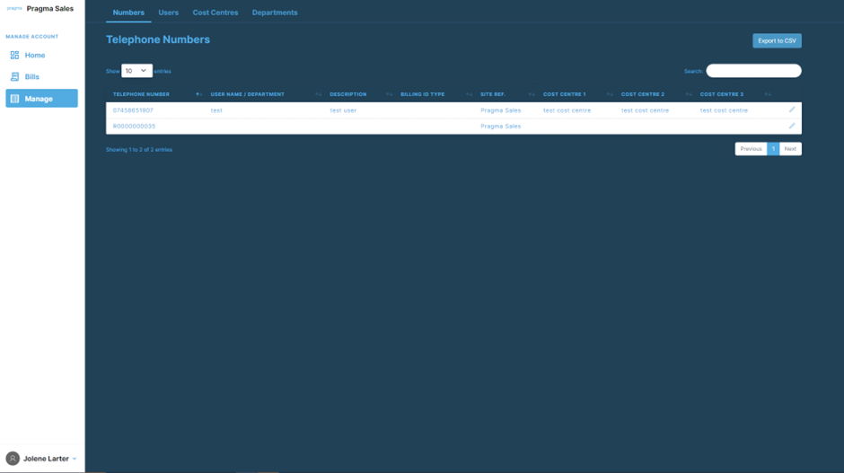
Task: Edit the 07458651907 row with the pencil icon
Action: point(792,109)
